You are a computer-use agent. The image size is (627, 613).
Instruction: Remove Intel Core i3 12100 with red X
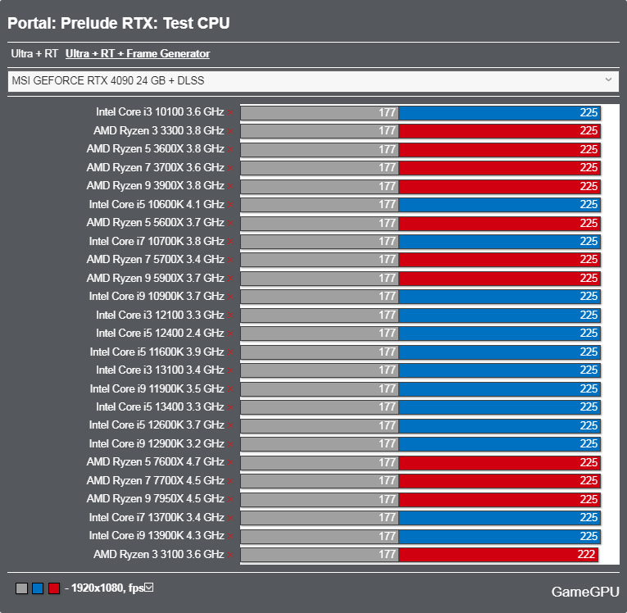(x=230, y=316)
